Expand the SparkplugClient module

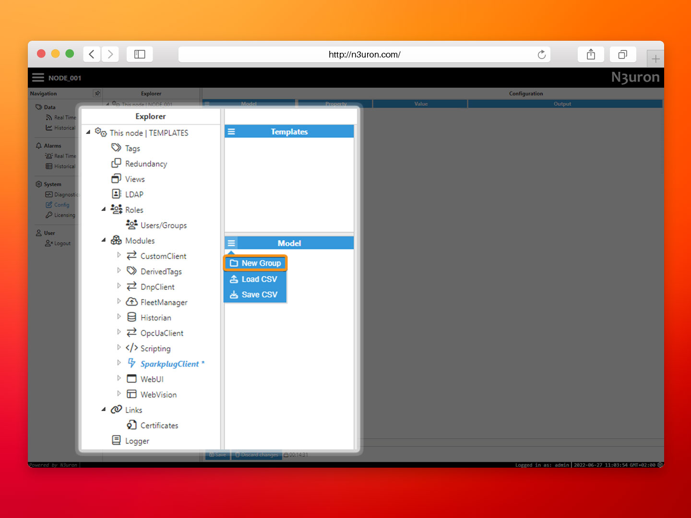click(x=119, y=363)
